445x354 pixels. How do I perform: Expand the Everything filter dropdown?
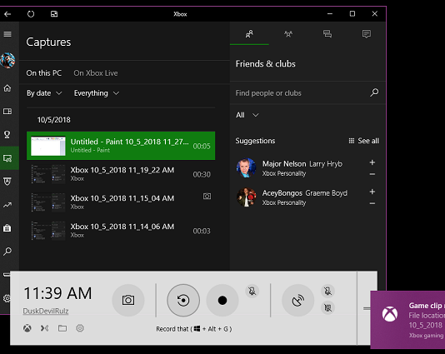(97, 93)
